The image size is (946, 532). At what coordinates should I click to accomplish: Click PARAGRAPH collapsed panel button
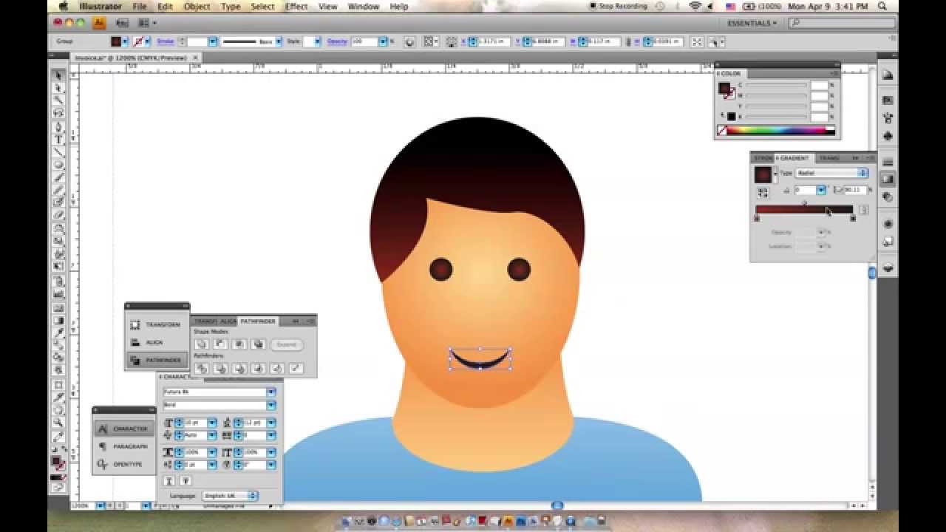(124, 446)
